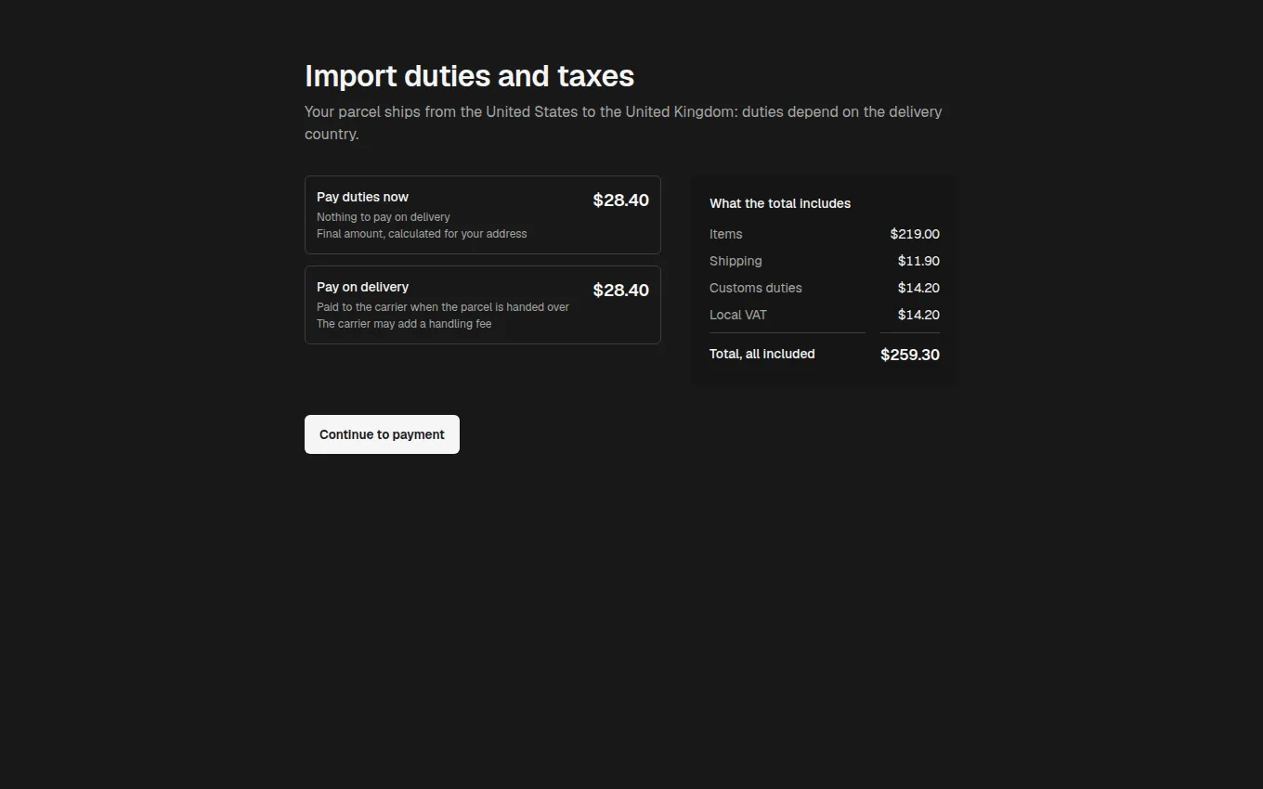Screen dimensions: 1263x789
Task: Click the "Customs duties" summary label
Action: point(755,288)
